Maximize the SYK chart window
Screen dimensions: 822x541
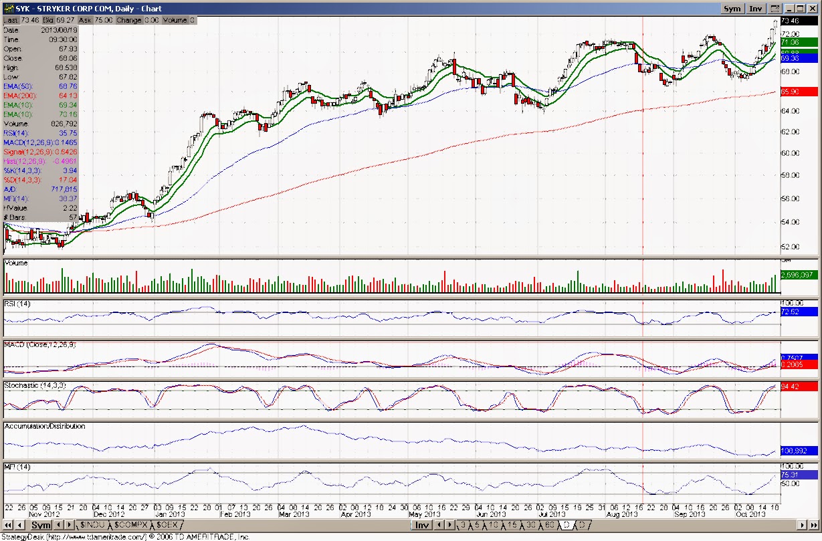[799, 9]
